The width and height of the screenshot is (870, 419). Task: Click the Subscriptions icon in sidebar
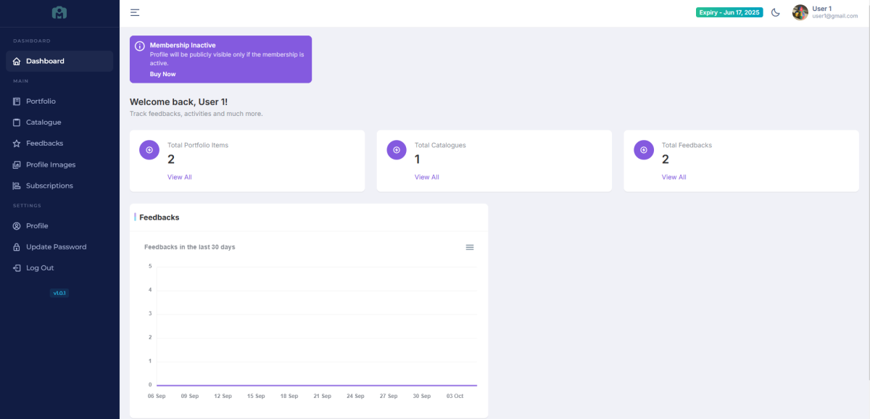pyautogui.click(x=17, y=186)
